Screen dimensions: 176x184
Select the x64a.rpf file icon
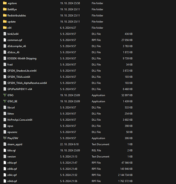point(5,163)
